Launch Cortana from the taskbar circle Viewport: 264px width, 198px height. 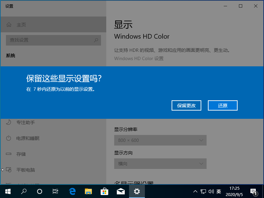click(40, 191)
